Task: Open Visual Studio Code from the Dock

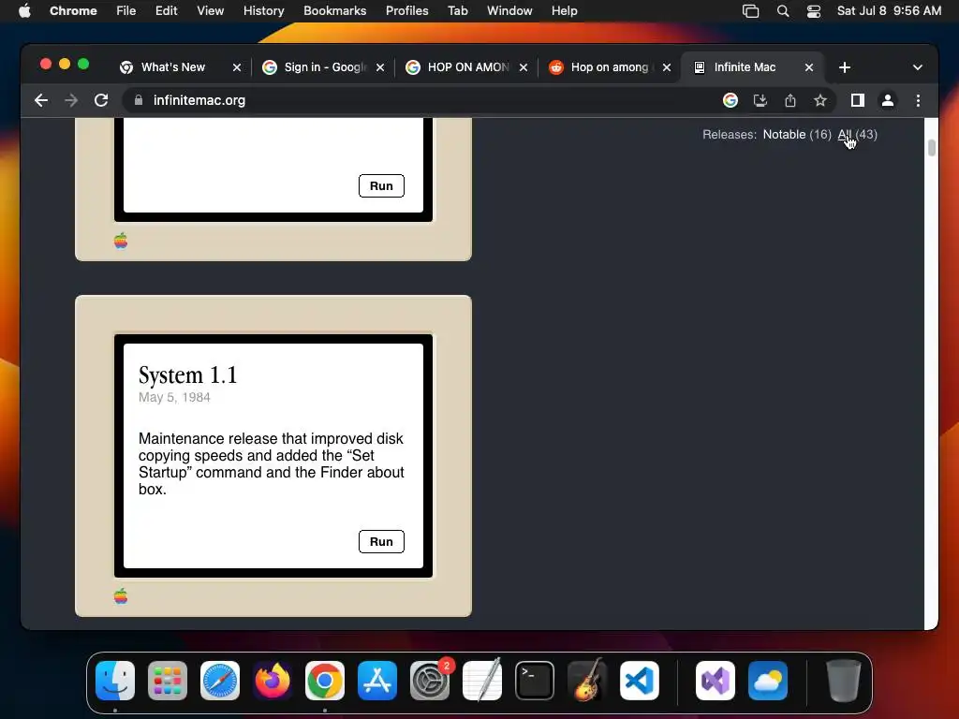Action: point(640,681)
